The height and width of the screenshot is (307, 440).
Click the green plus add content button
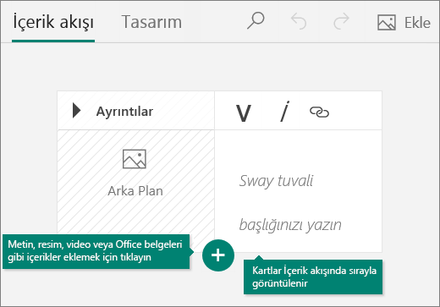coord(218,255)
